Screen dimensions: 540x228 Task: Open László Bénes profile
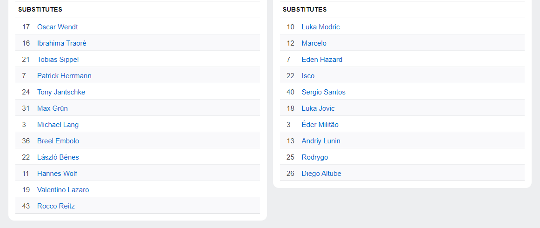tap(58, 157)
